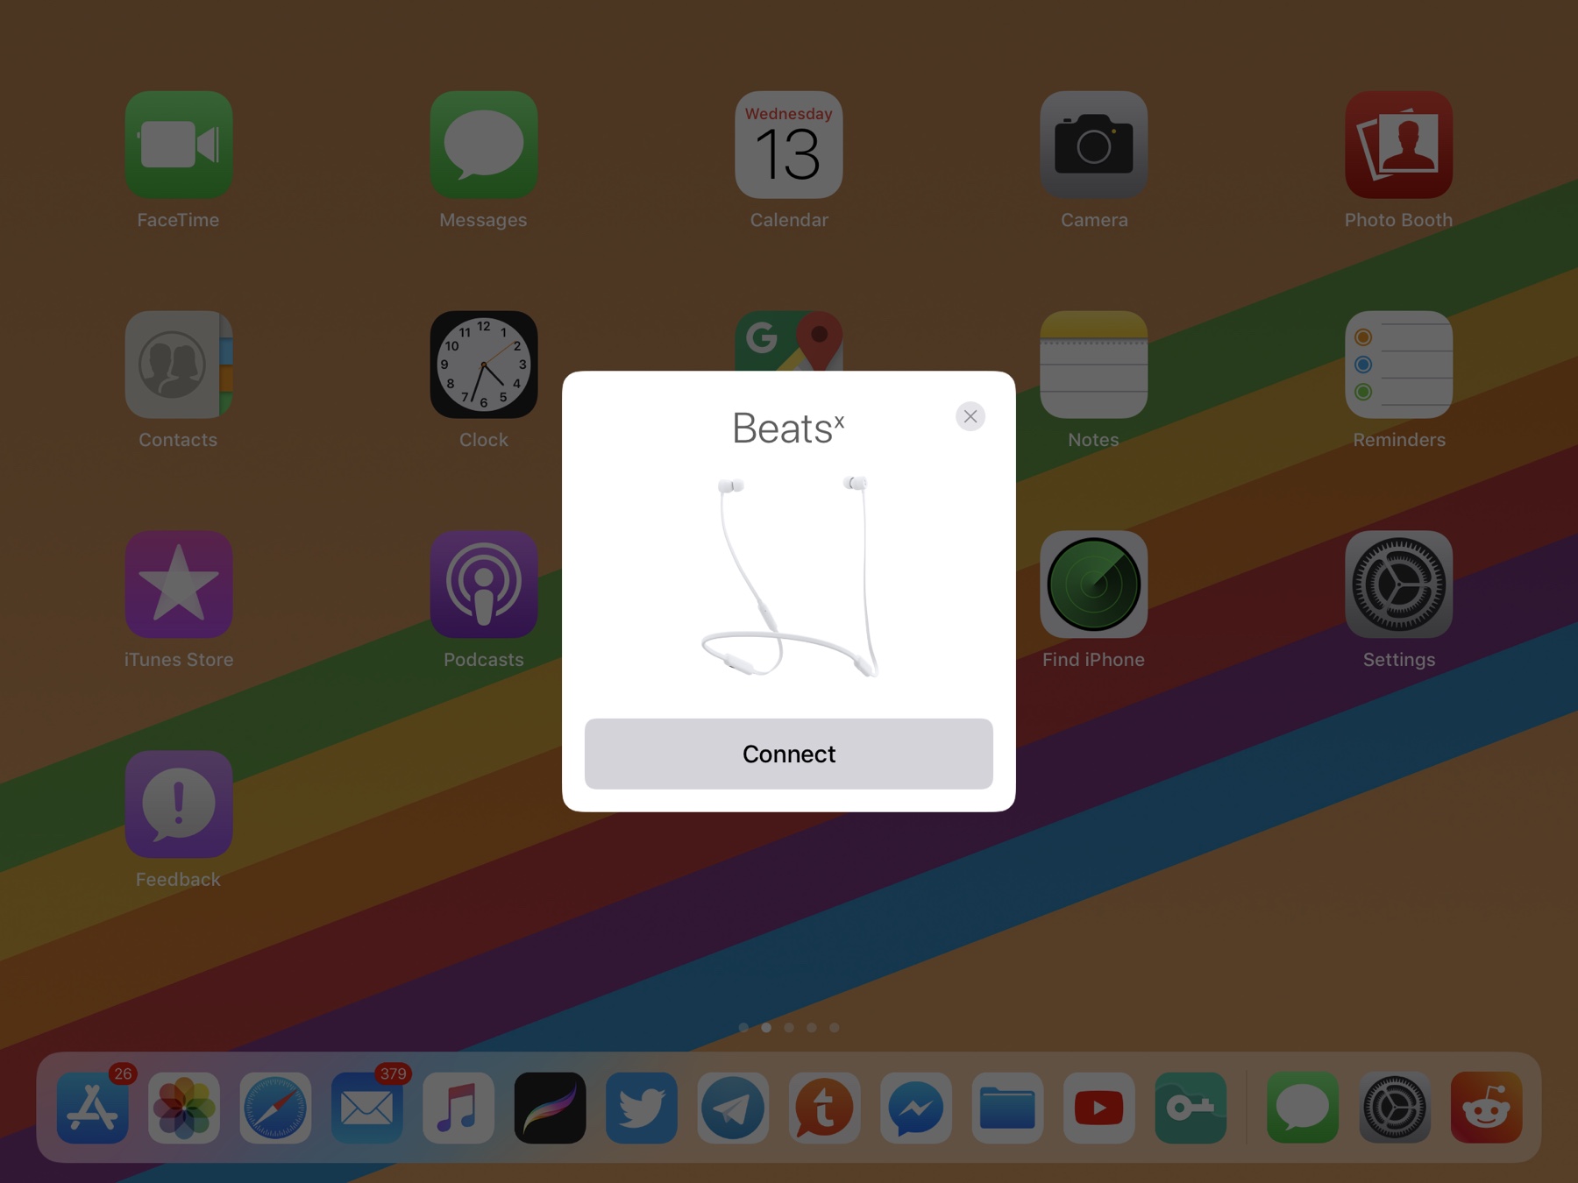Open the Find iPhone app

pyautogui.click(x=1094, y=584)
